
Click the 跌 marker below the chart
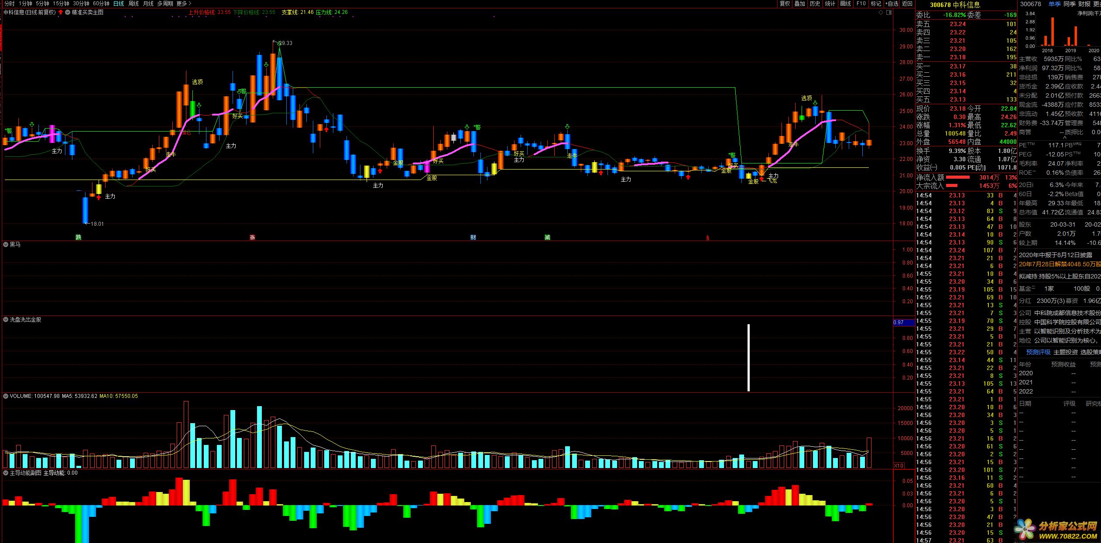click(78, 238)
